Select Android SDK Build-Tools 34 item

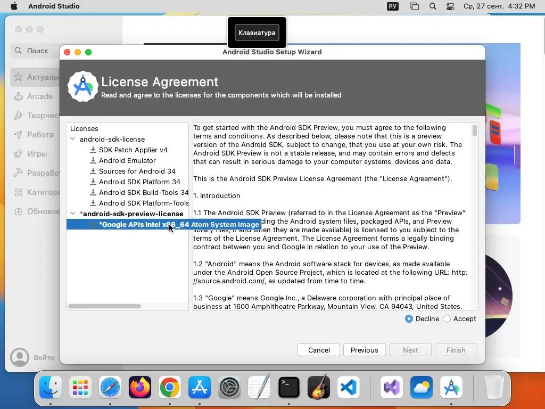[144, 193]
